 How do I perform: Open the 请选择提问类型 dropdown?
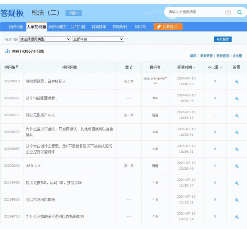coord(45,39)
